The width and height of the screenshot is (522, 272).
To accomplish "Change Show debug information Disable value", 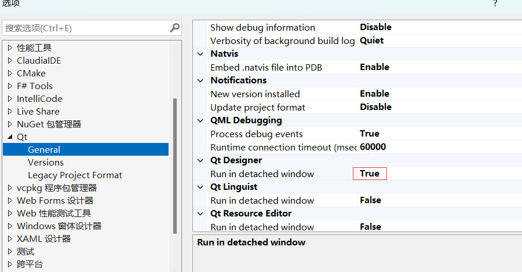I will (x=375, y=27).
